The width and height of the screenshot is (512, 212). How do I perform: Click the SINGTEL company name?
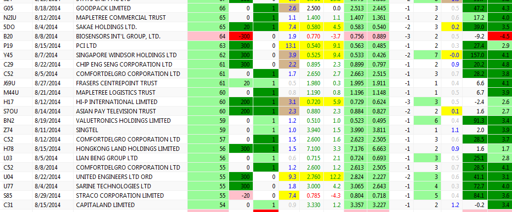(x=87, y=130)
